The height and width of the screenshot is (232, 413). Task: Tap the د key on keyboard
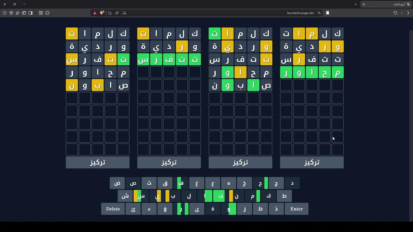point(292,183)
